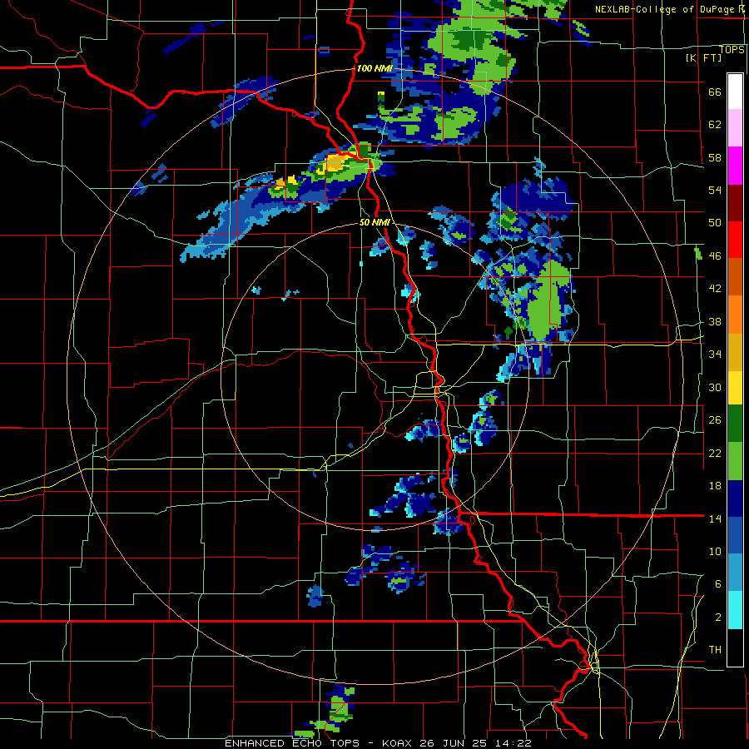Select the cyan legend swatch

click(x=735, y=610)
